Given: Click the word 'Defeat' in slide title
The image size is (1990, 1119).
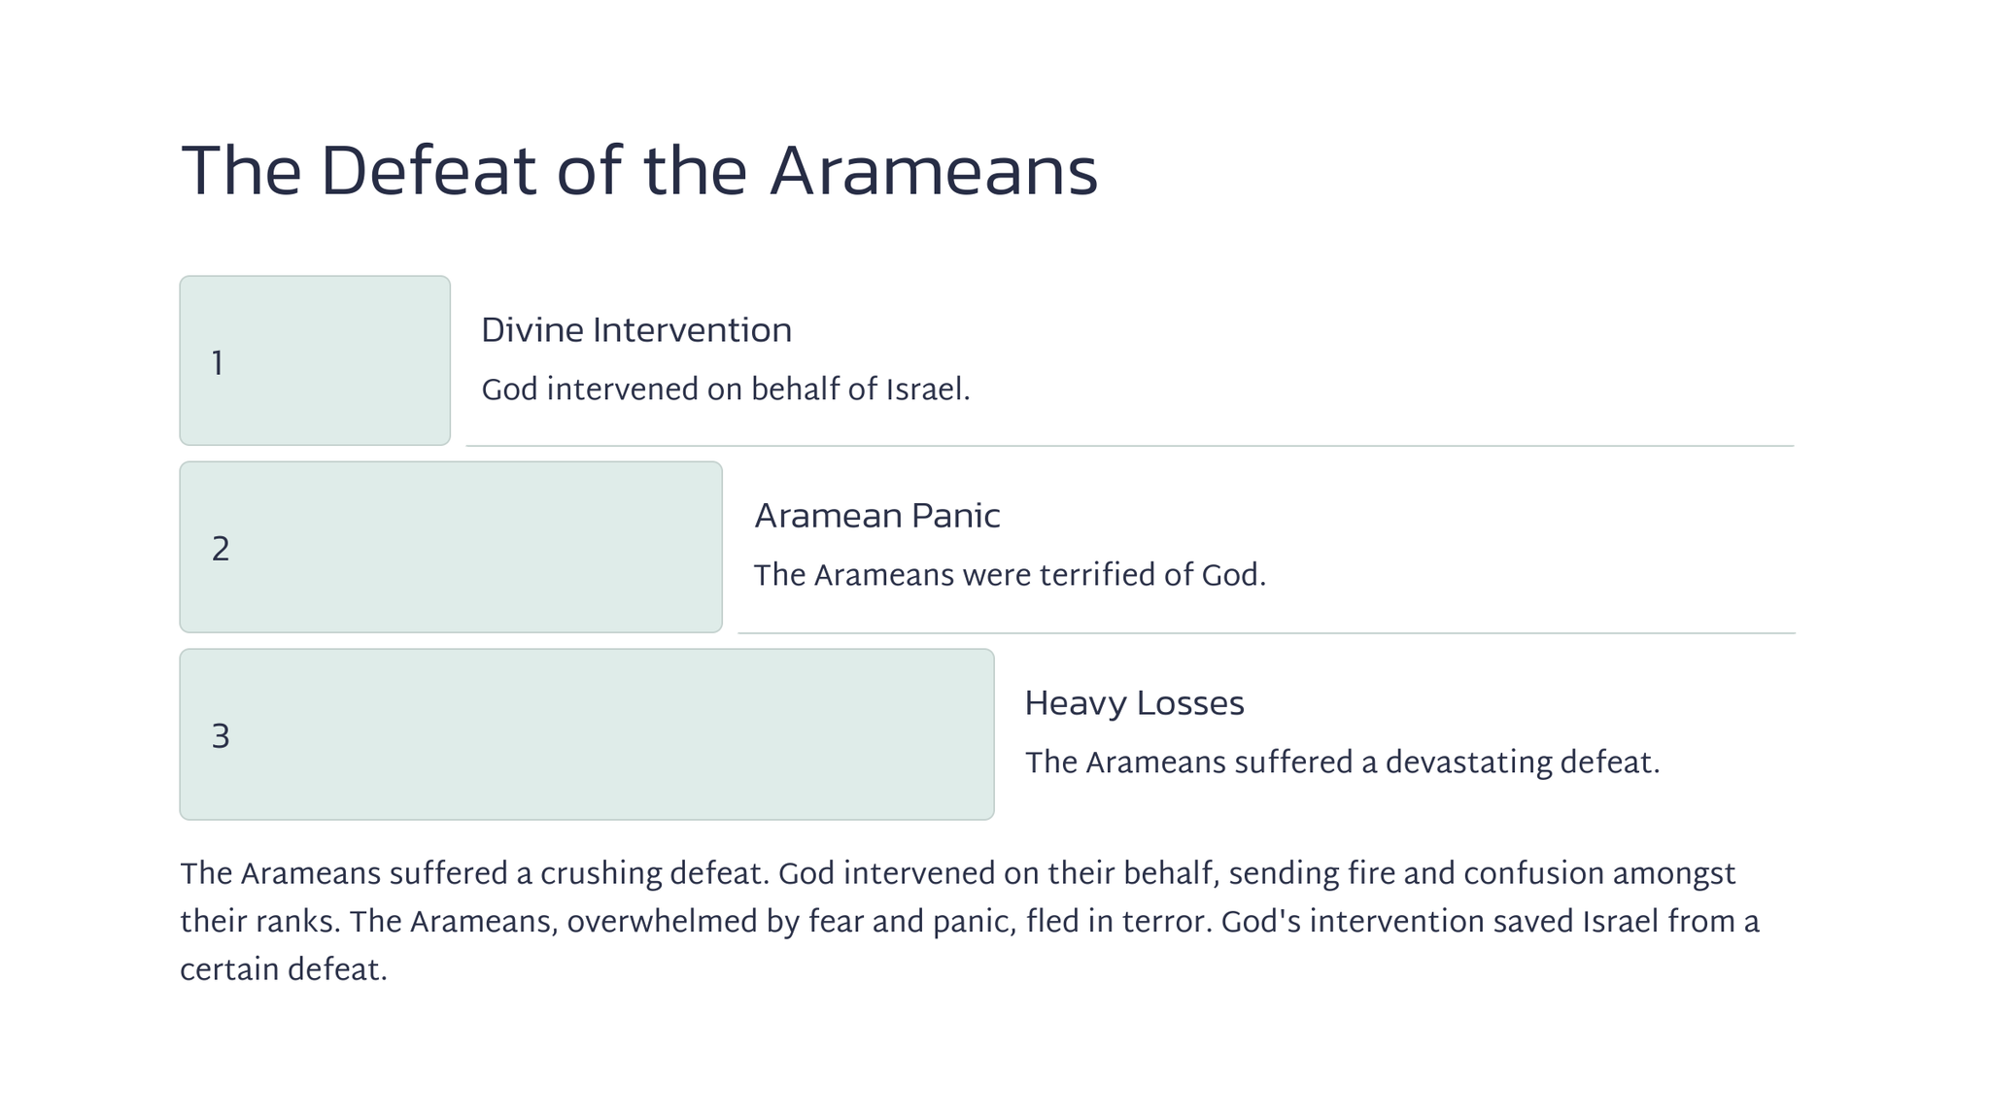Looking at the screenshot, I should pos(428,173).
